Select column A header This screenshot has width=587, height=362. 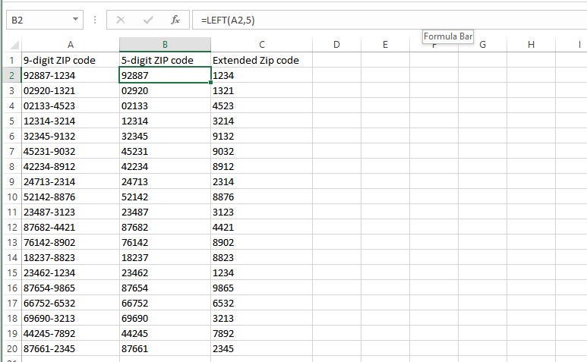pyautogui.click(x=71, y=45)
